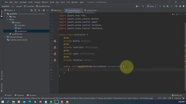Click the FXML gutter icon beside tfPizzaType
The image size is (186, 104).
click(x=55, y=47)
